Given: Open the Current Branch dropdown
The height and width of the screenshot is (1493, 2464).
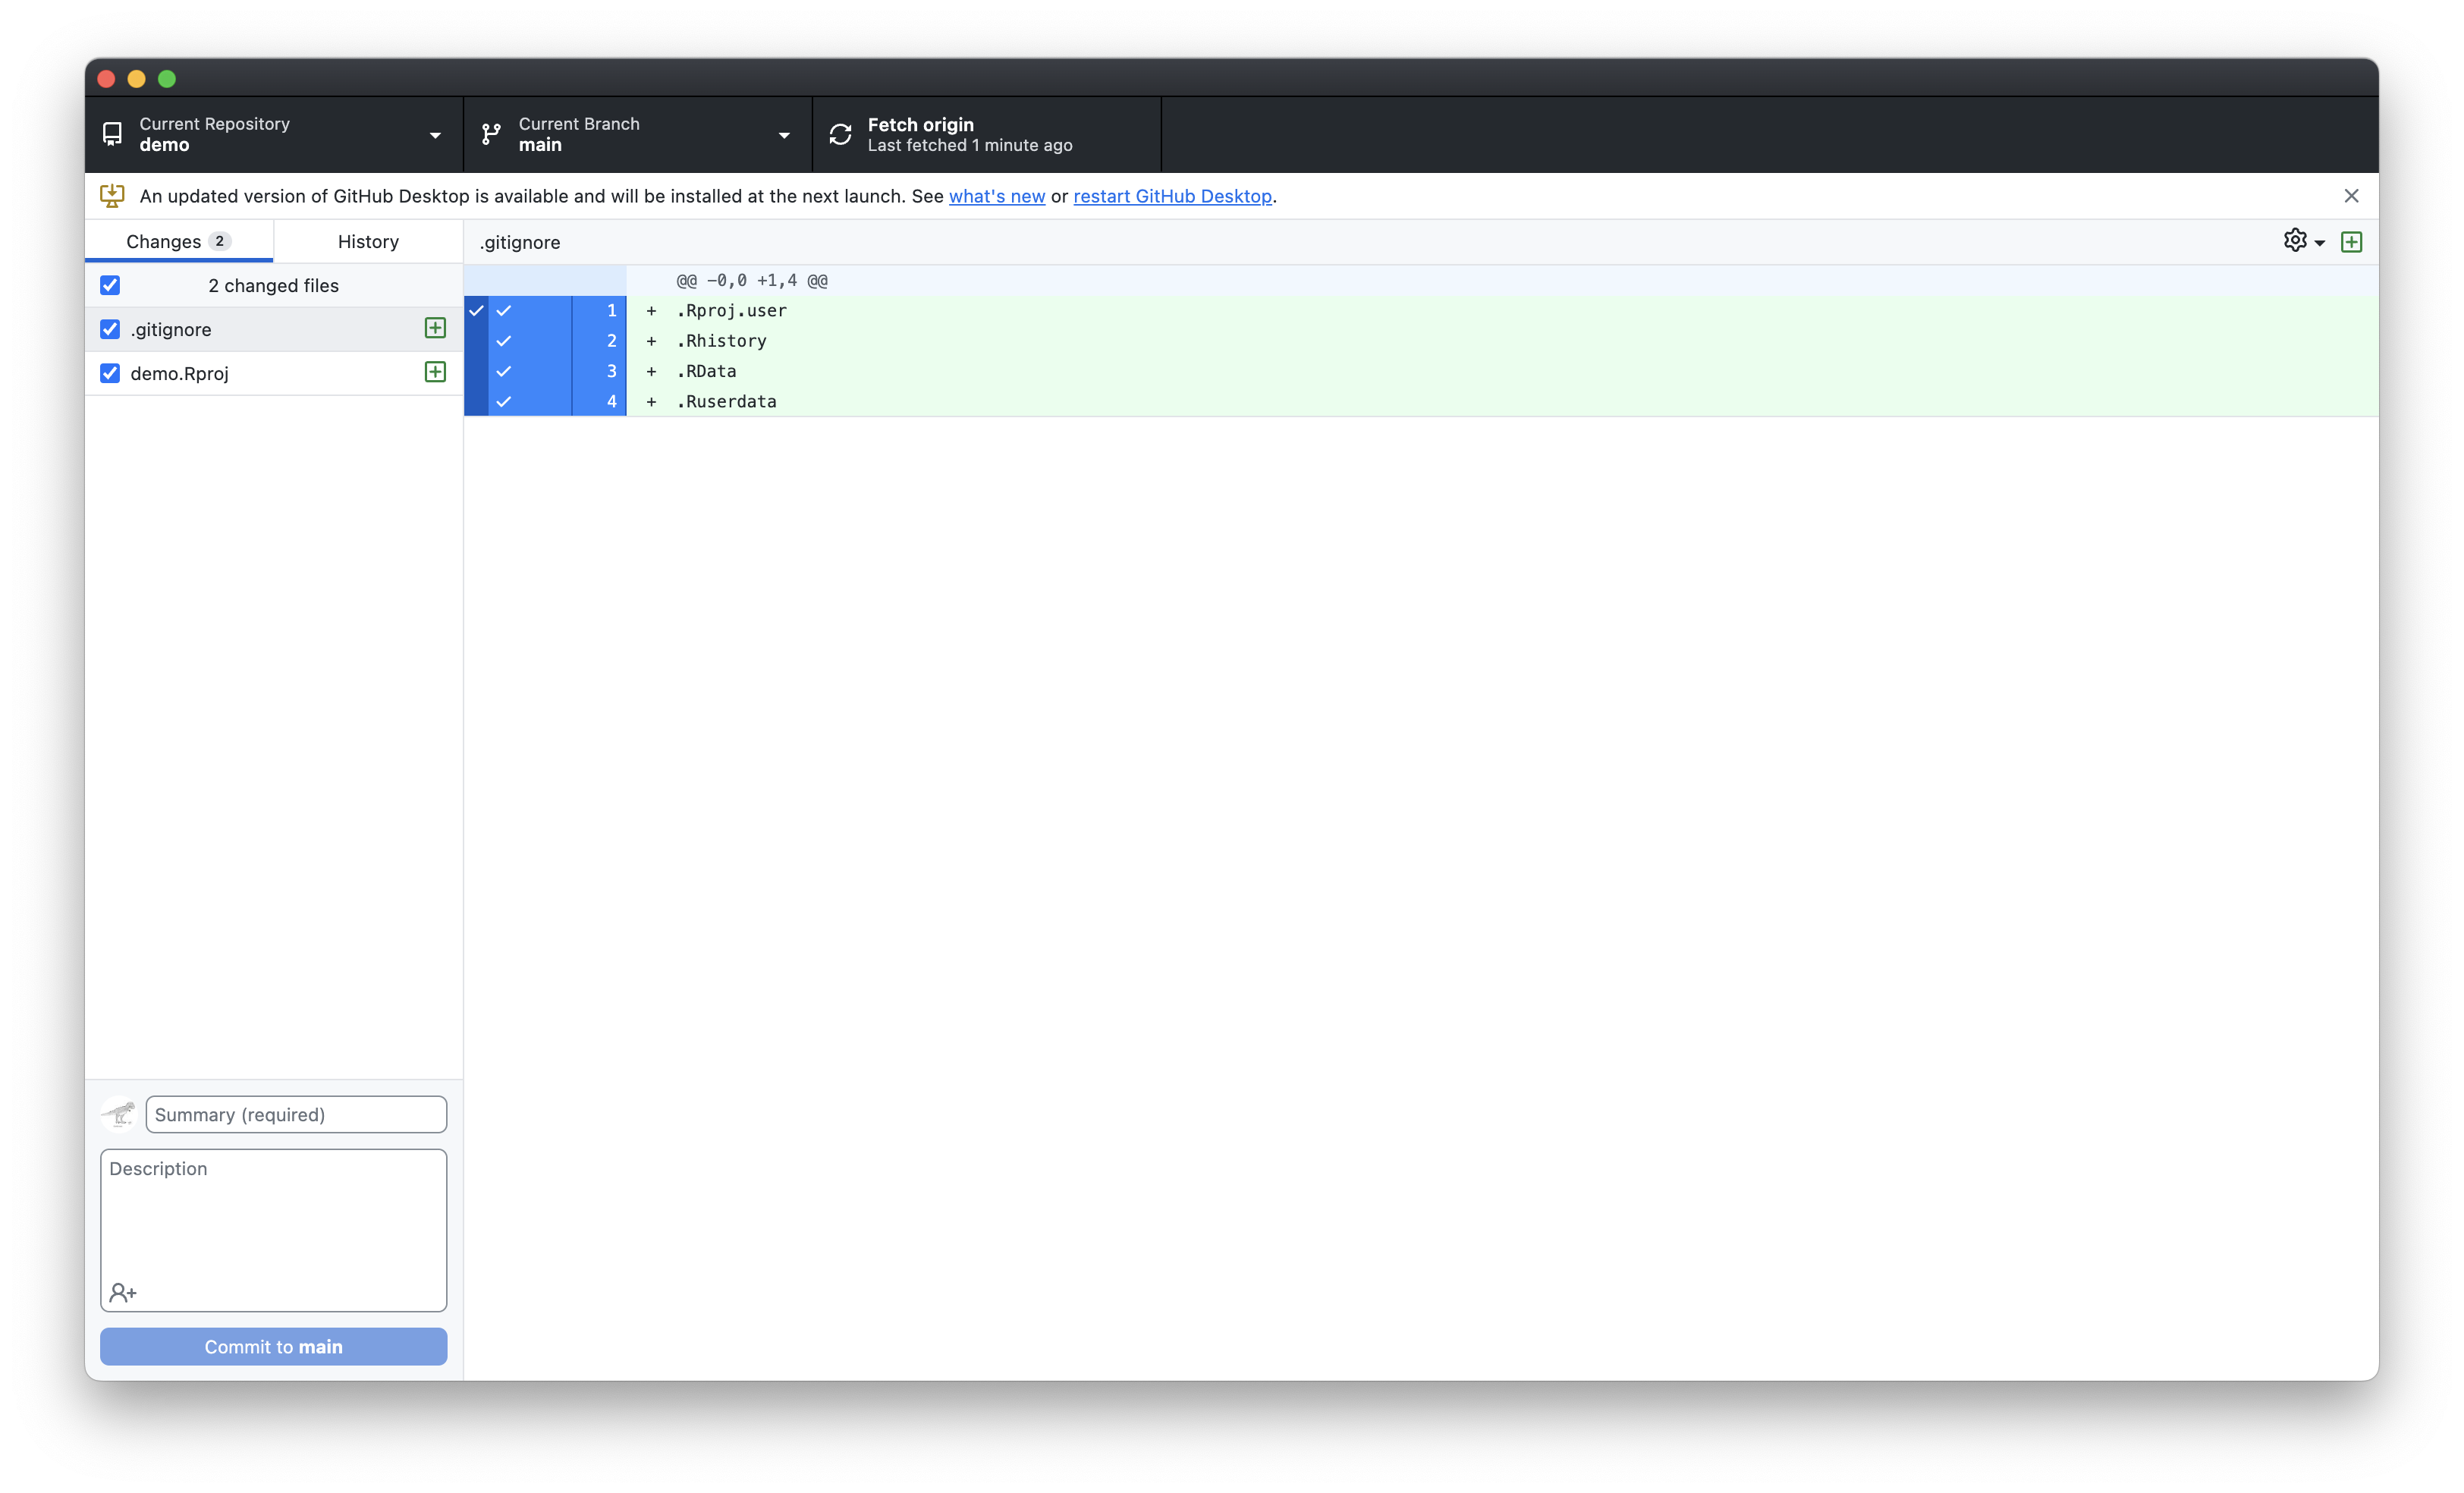Looking at the screenshot, I should [x=637, y=134].
